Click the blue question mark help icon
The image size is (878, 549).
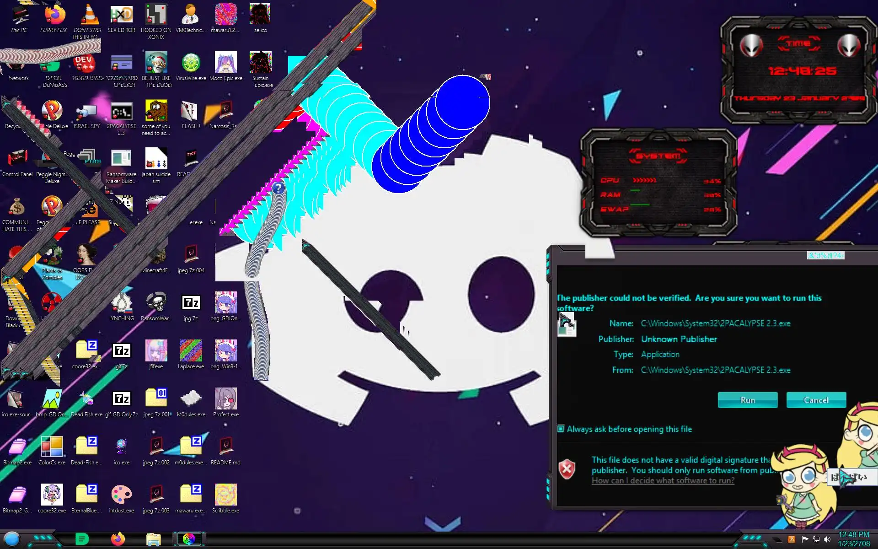(x=278, y=188)
